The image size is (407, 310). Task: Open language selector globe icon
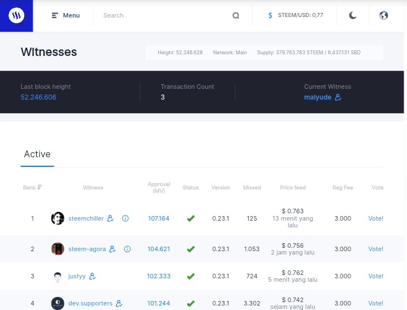383,16
